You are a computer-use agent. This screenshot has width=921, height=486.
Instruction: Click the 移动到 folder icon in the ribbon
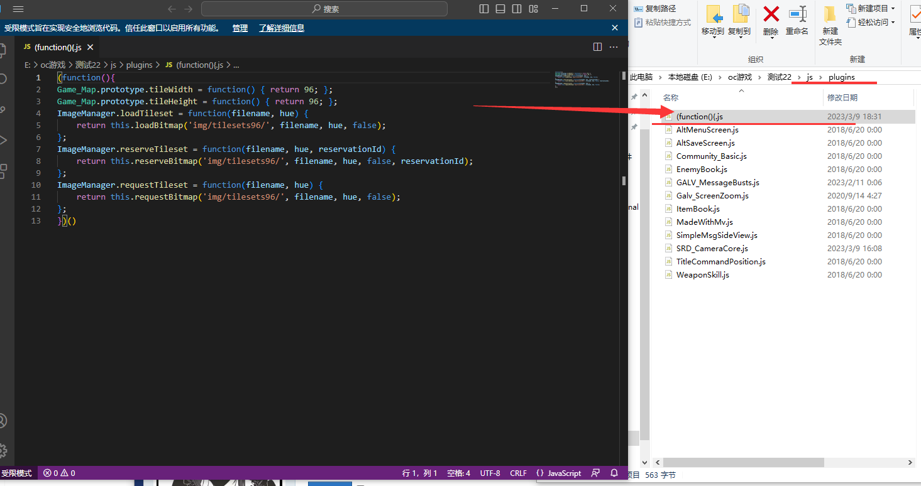713,15
